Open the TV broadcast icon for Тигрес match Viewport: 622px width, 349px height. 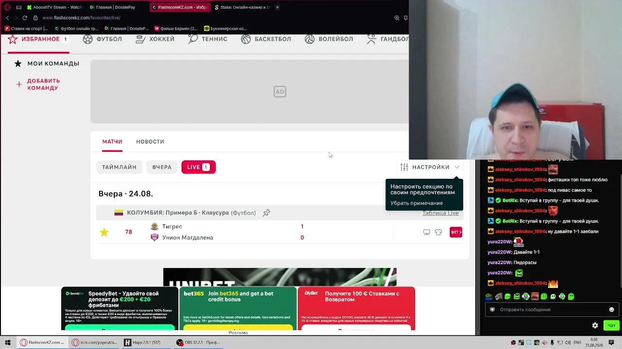coord(427,232)
